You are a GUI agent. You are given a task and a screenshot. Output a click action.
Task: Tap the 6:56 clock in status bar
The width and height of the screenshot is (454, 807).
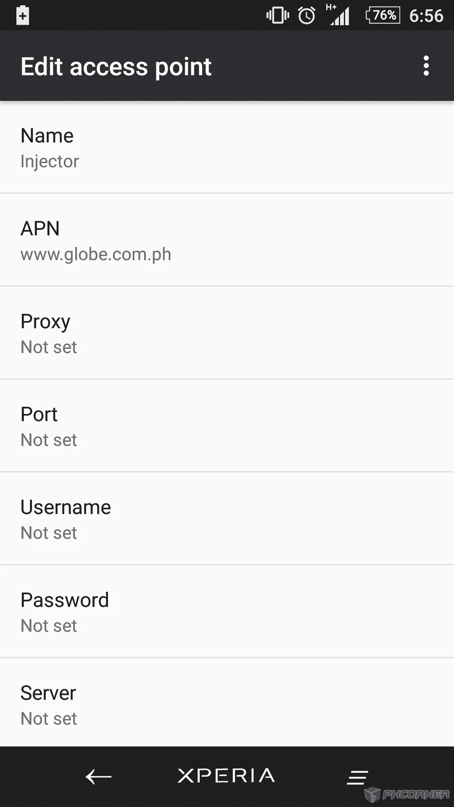tap(426, 16)
